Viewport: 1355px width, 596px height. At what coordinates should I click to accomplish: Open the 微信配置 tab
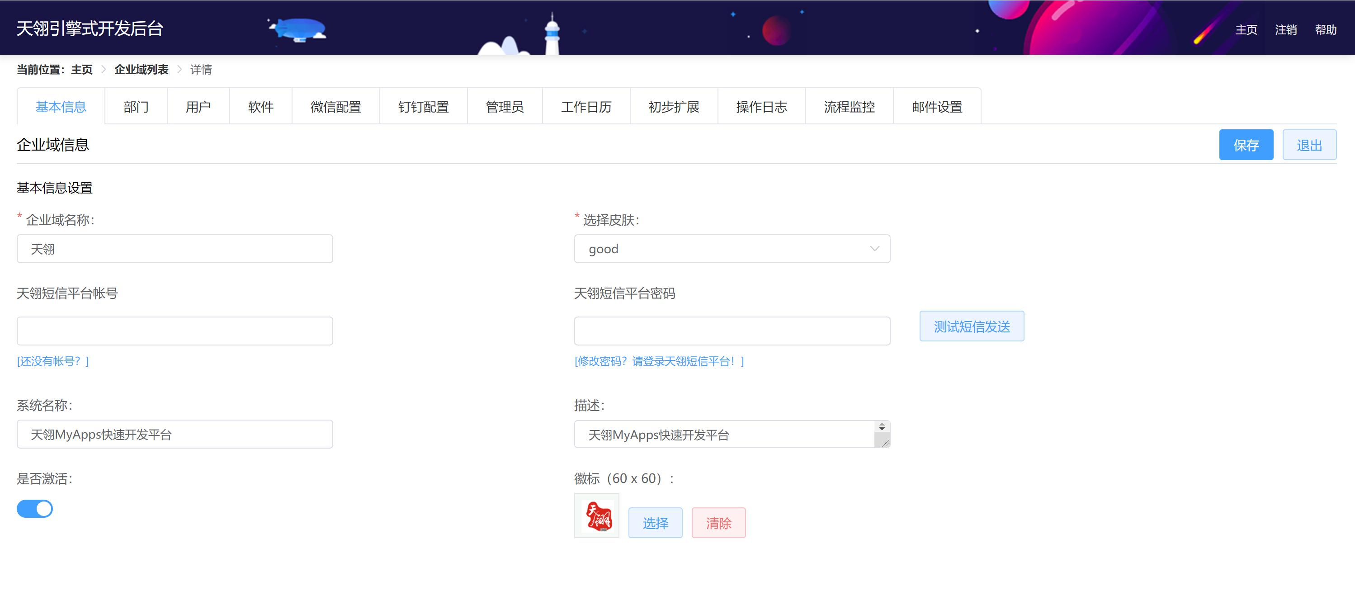point(335,107)
